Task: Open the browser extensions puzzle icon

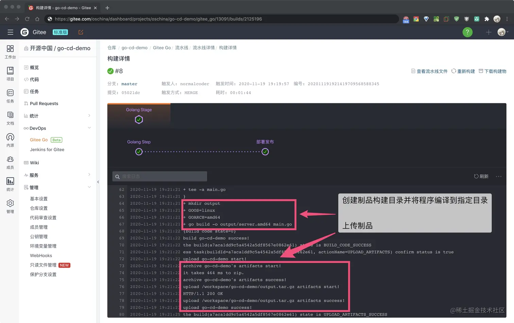Action: (487, 19)
